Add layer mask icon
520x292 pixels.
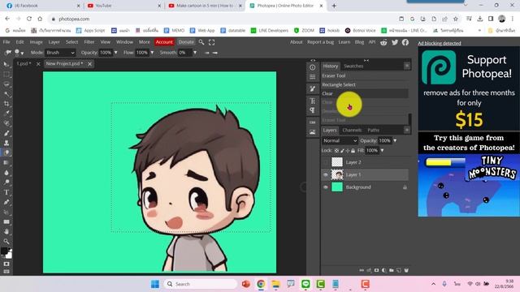coord(376,270)
